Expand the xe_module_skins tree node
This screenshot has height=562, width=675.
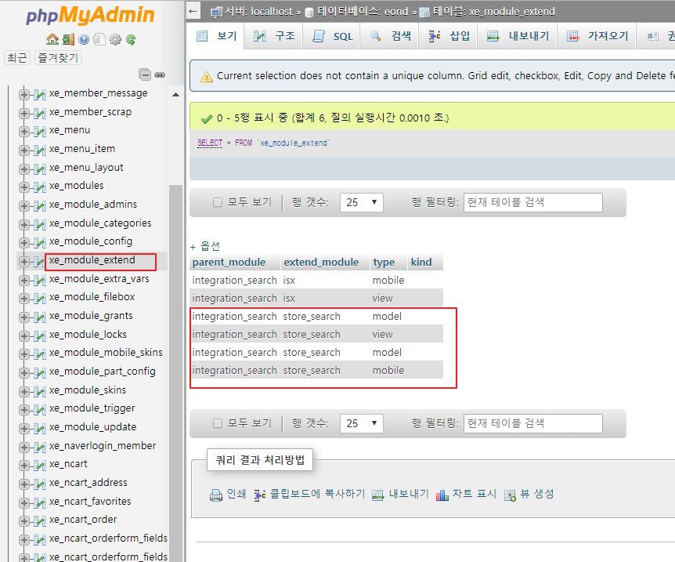24,391
